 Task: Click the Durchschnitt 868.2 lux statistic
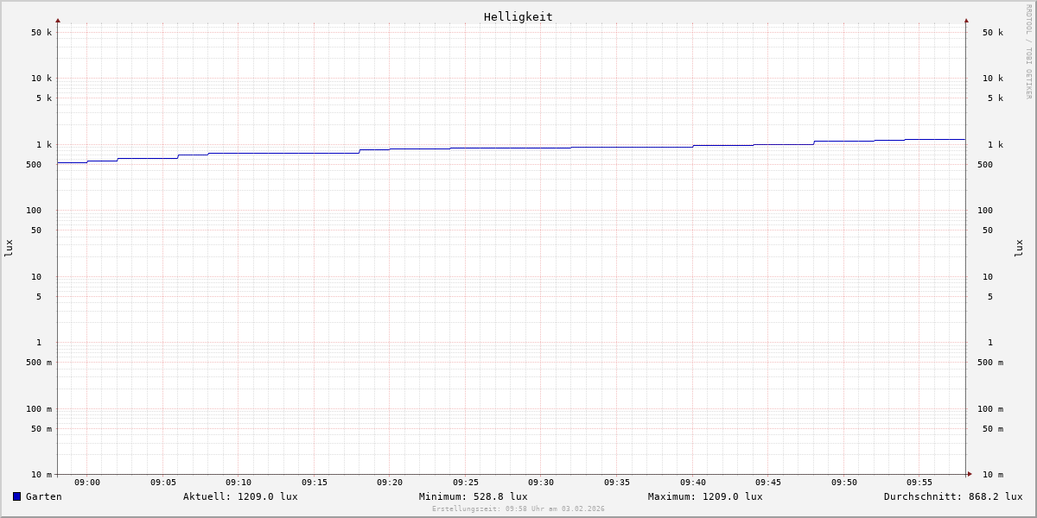coord(952,496)
